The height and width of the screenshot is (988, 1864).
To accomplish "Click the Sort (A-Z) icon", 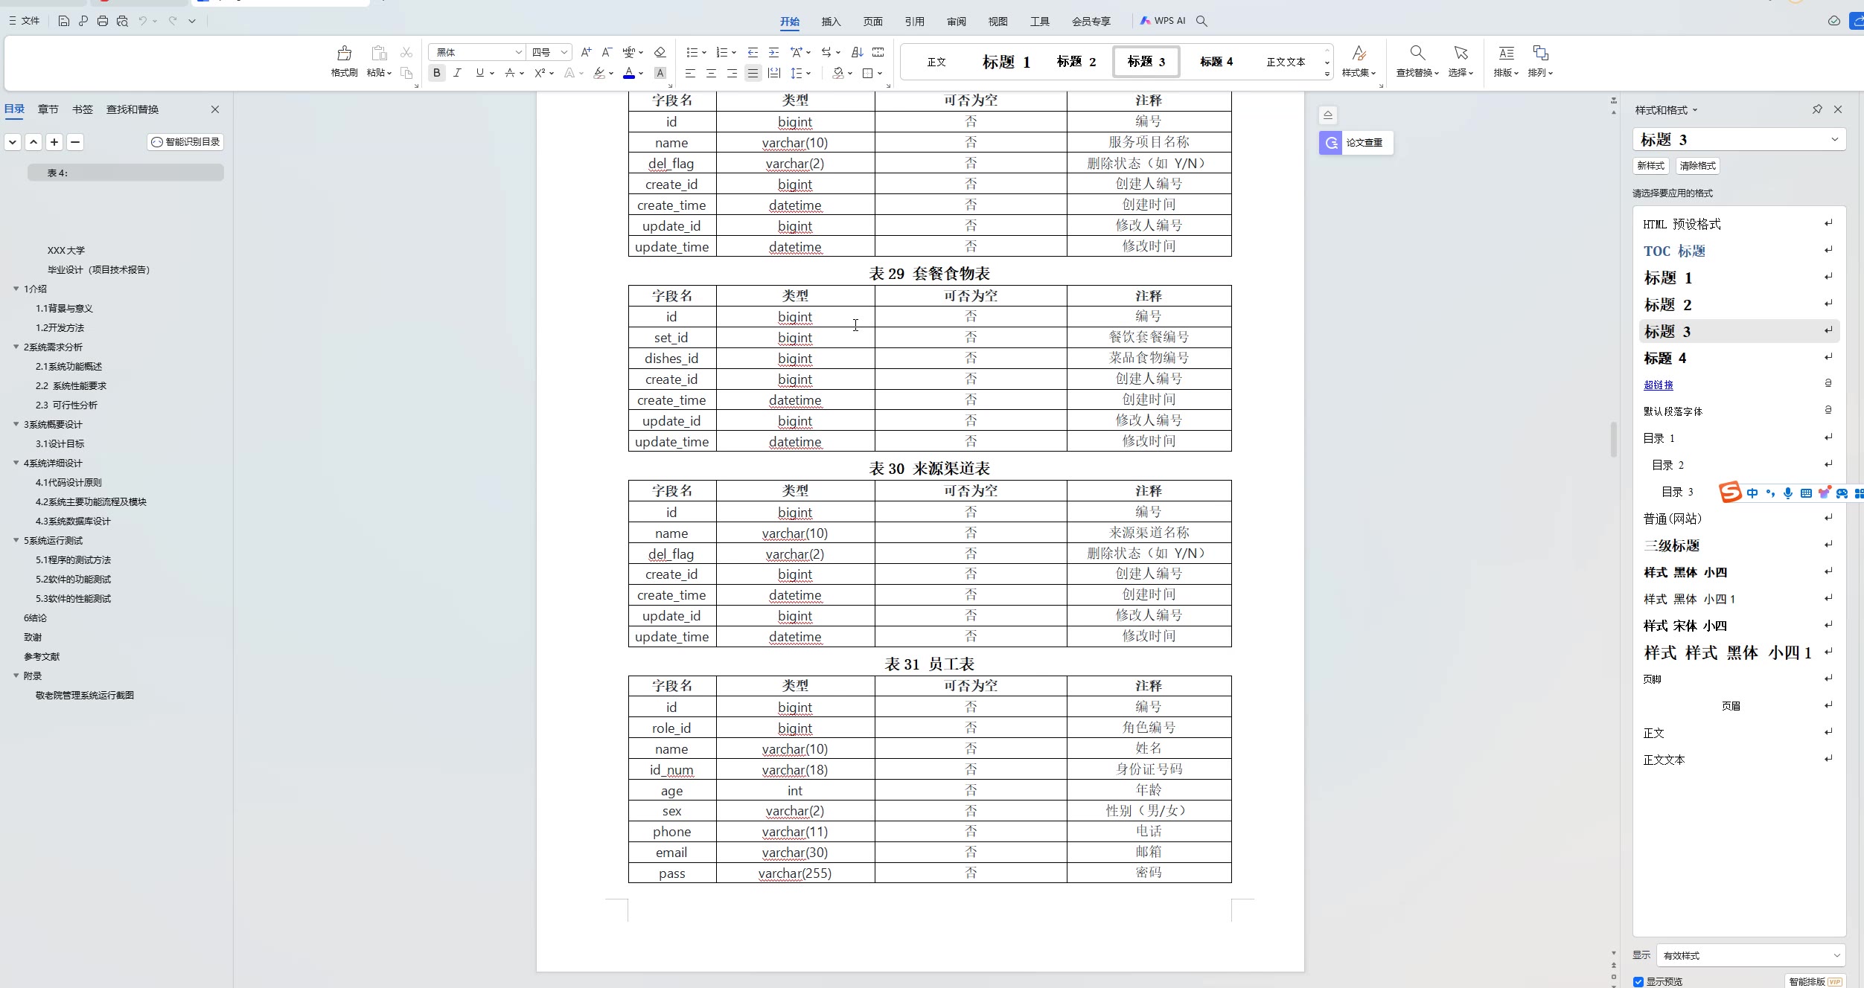I will 857,52.
